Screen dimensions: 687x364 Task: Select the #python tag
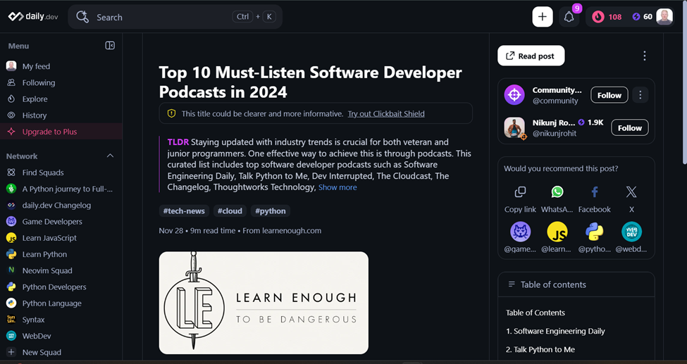[x=271, y=211]
